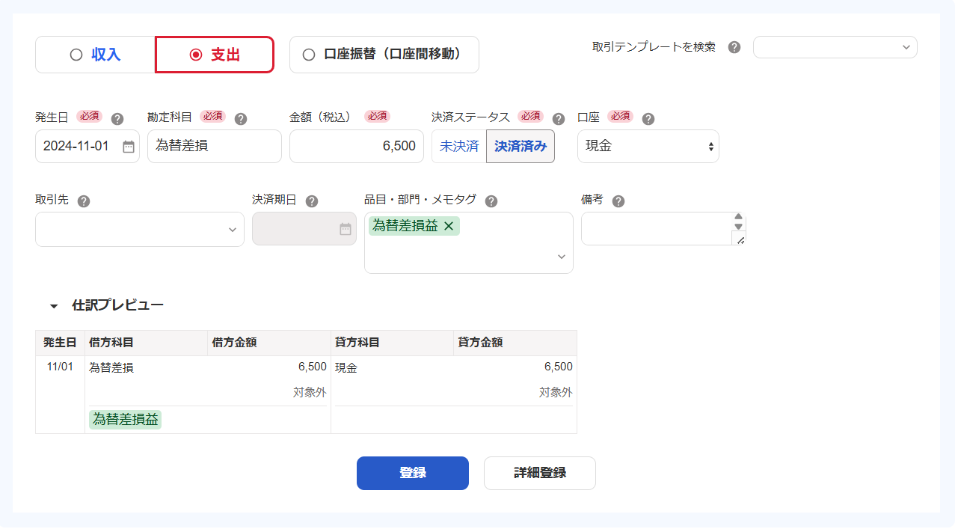Click help icon beside 品目・部門・メモタグ label
Screen dimensions: 958x529
click(491, 201)
